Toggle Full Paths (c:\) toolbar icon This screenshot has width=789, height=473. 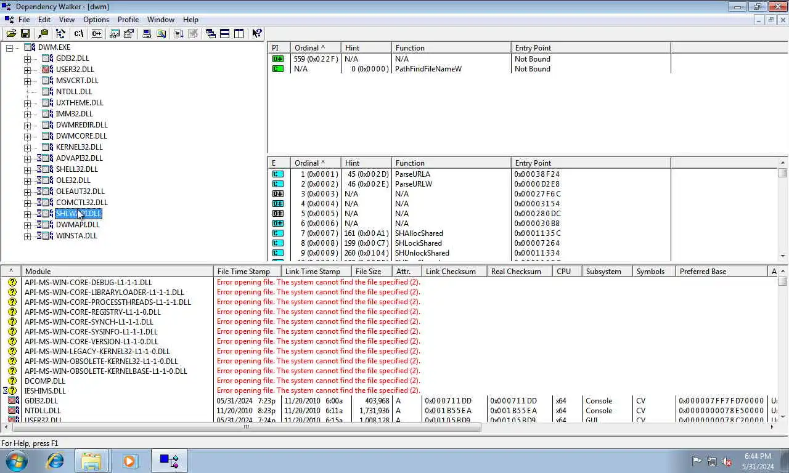[78, 33]
